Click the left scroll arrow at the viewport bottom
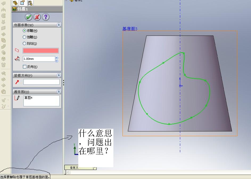Viewport: 251px width, 179px height. coord(68,172)
